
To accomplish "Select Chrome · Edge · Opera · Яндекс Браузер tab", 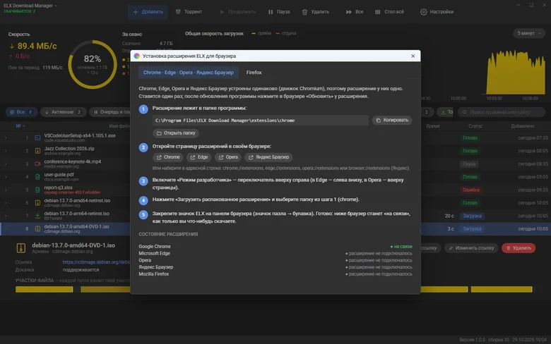I will (x=189, y=73).
